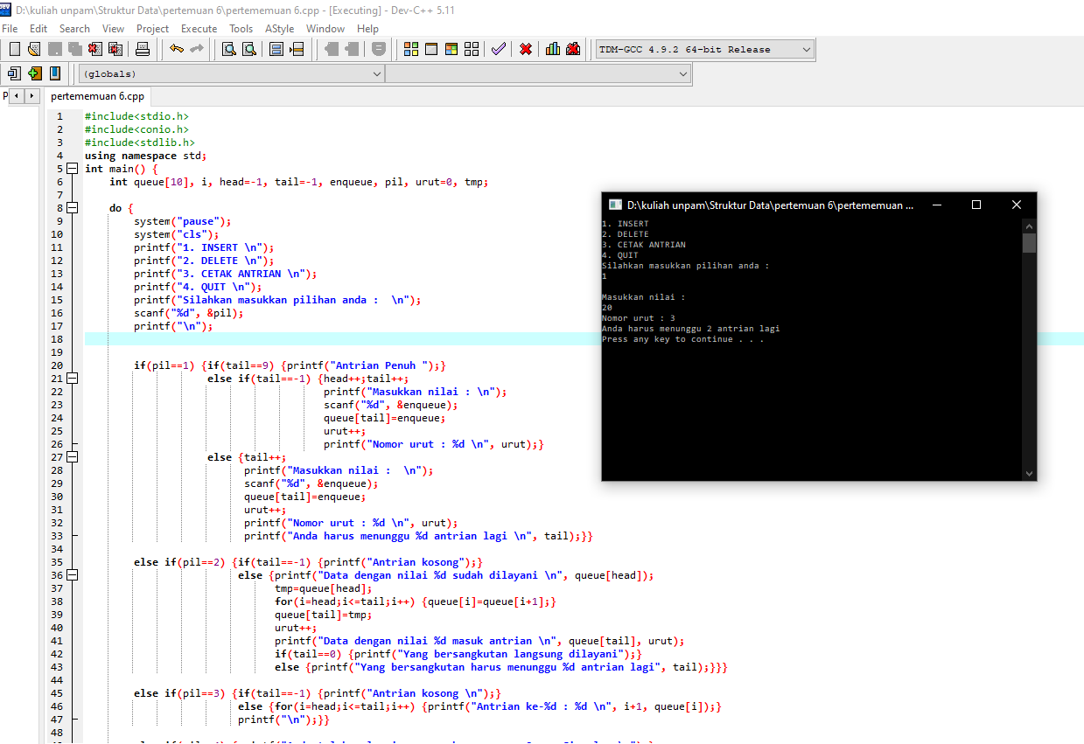The height and width of the screenshot is (744, 1084).
Task: Click code line '#include<stdio.h>'
Action: (x=136, y=116)
